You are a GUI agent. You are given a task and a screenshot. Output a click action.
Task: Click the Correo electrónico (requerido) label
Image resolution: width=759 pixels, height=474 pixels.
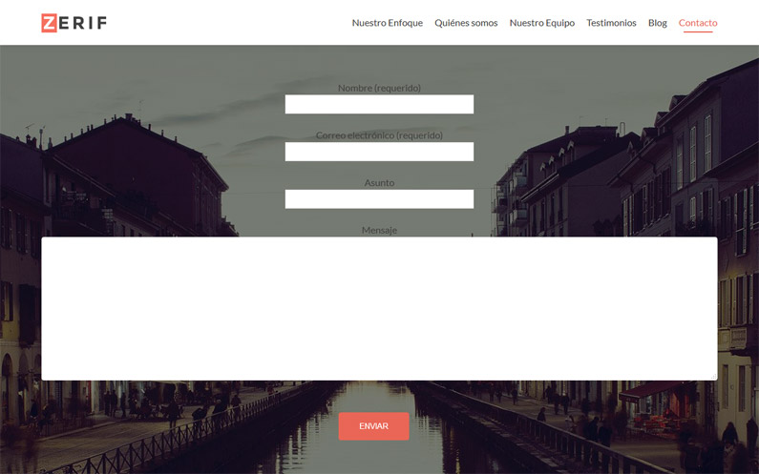click(x=380, y=135)
